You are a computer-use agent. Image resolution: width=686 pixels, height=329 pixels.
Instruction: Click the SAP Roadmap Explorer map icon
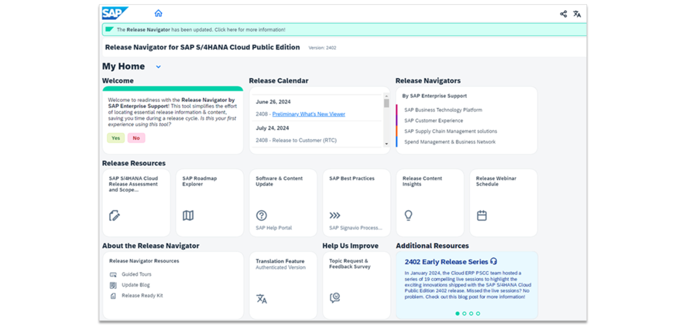(x=188, y=215)
